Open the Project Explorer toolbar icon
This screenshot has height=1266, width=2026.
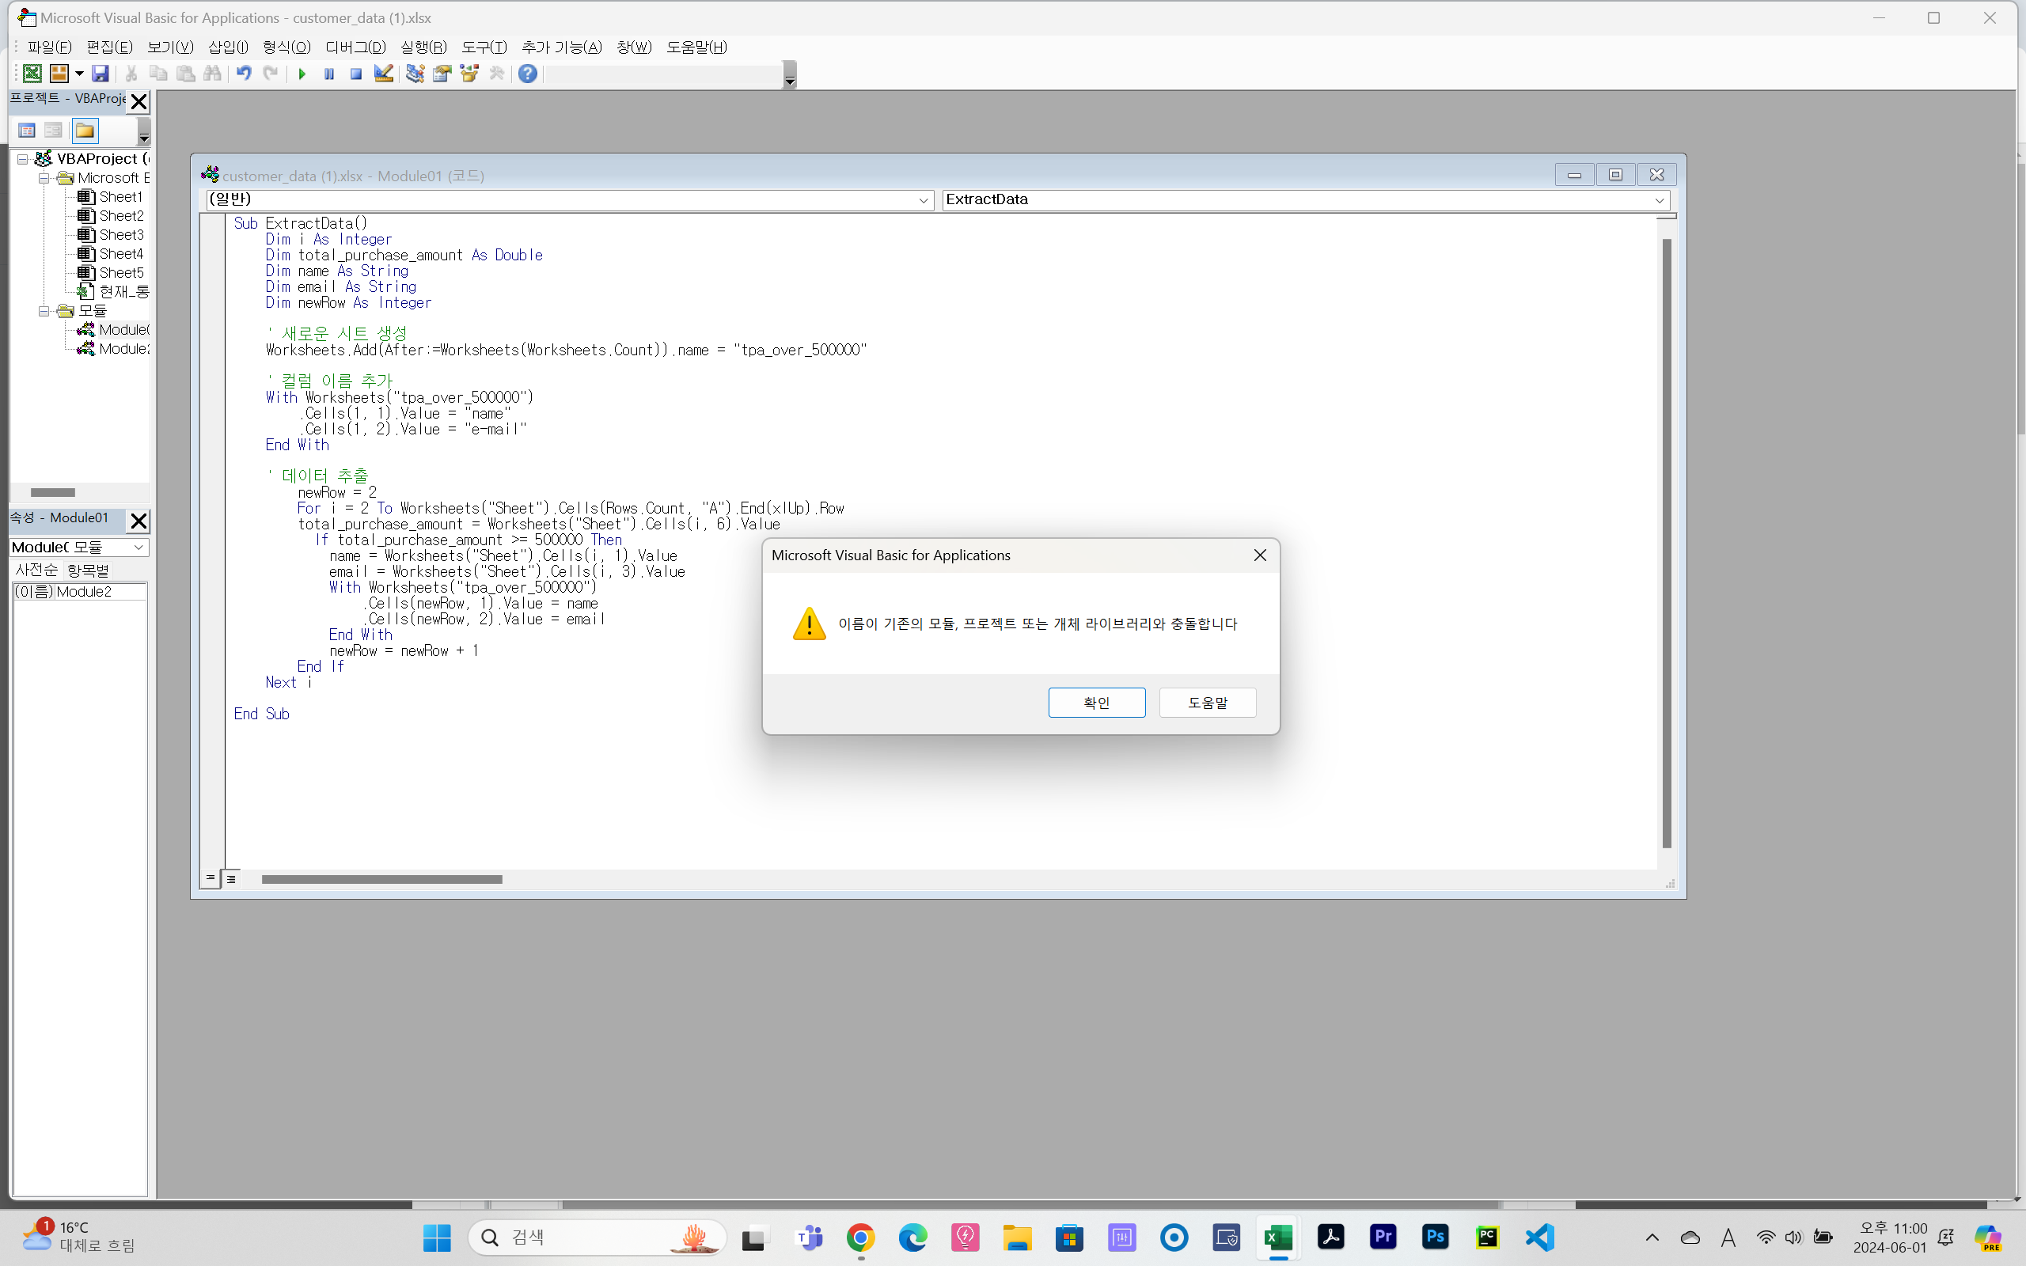[x=415, y=74]
